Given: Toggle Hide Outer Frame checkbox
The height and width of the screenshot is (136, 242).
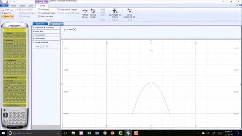Looking at the screenshot, I should point(39,13).
